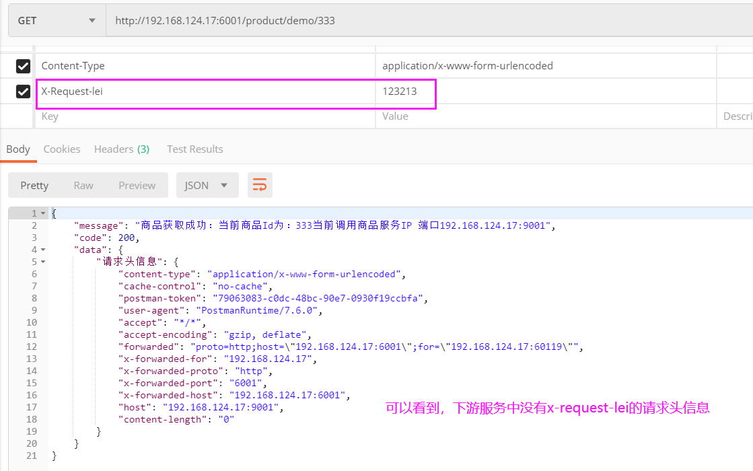The height and width of the screenshot is (471, 753).
Task: Disable the X-Request-lei header
Action: (x=22, y=91)
